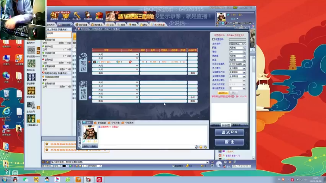This screenshot has height=183, width=326.
Task: Click into the 游戏名称 room name field
Action: tap(238, 44)
